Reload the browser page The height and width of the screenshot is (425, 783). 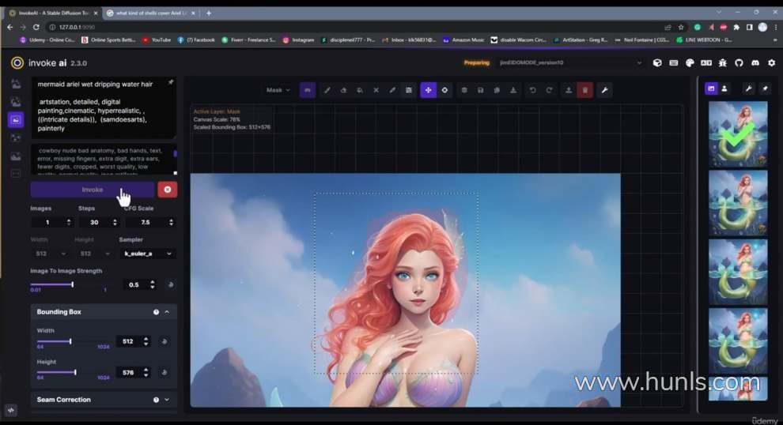[x=36, y=27]
